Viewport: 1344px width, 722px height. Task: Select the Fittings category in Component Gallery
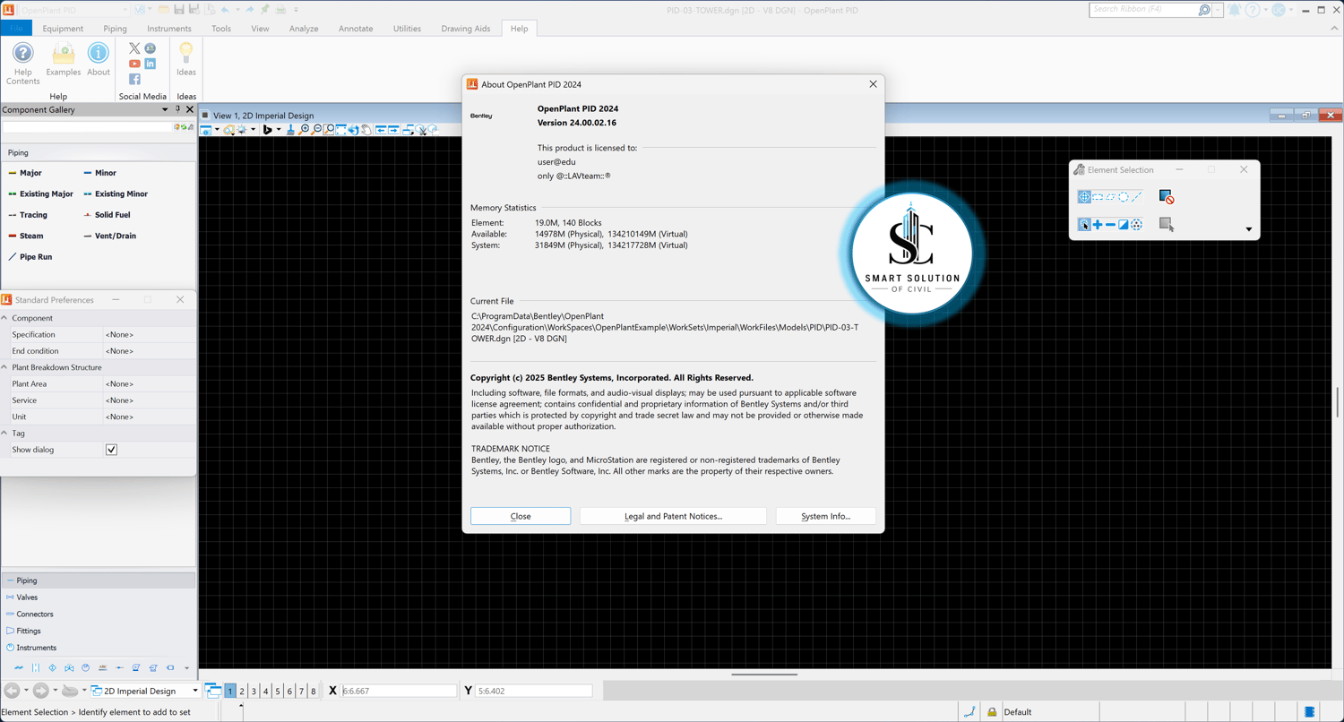click(x=99, y=631)
